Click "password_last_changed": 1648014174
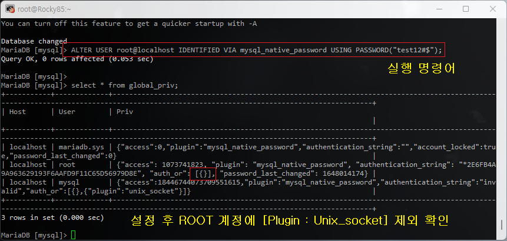 click(x=293, y=173)
